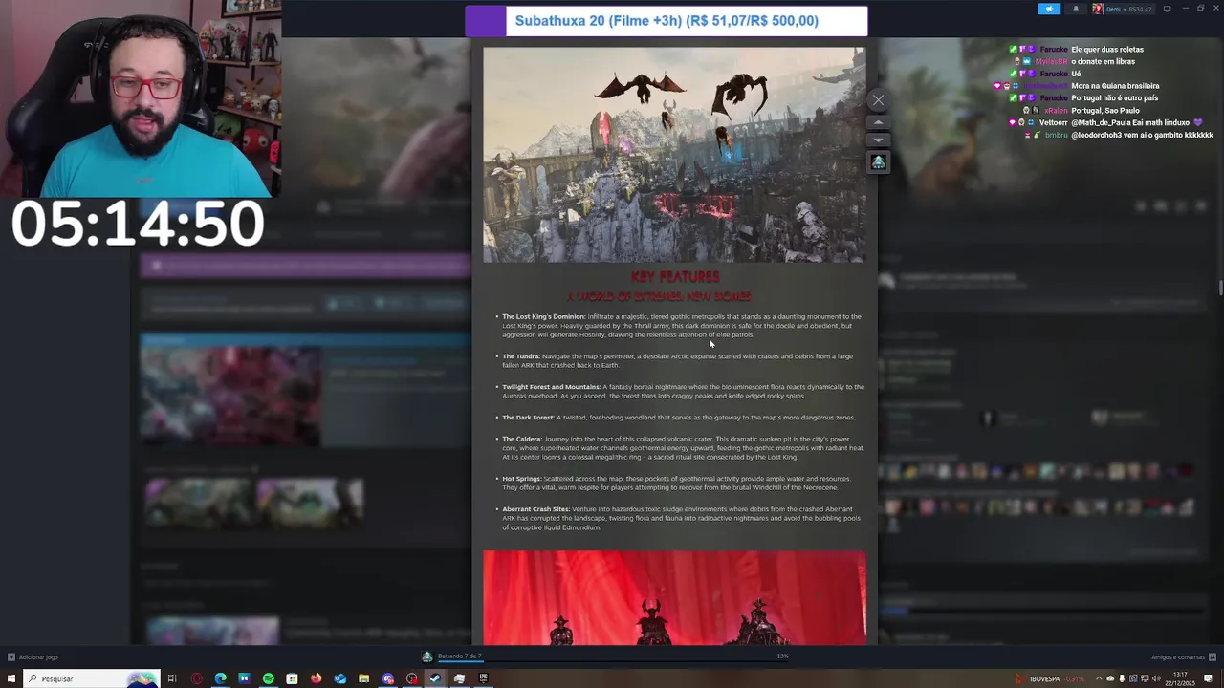Click the red throne room image
This screenshot has height=688, width=1224.
(674, 597)
